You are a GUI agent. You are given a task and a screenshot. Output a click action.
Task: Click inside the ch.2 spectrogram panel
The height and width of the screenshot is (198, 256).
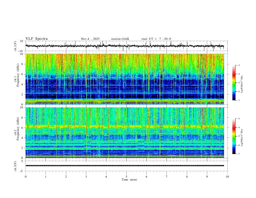tap(124, 133)
